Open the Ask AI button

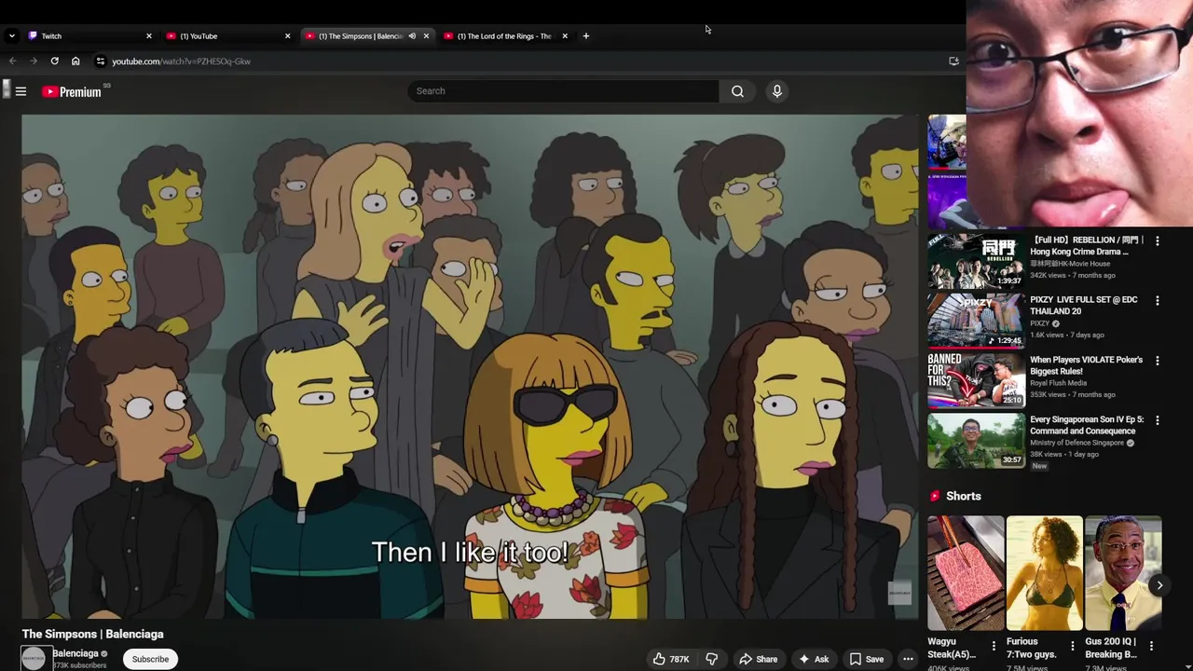click(x=814, y=659)
